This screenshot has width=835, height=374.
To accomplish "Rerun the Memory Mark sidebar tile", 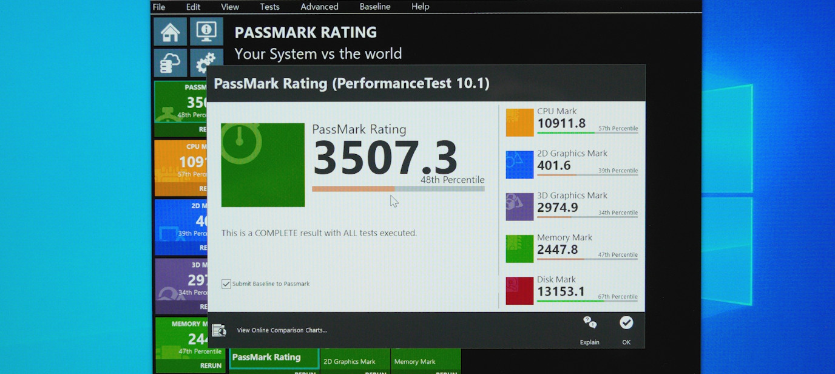I will click(211, 365).
